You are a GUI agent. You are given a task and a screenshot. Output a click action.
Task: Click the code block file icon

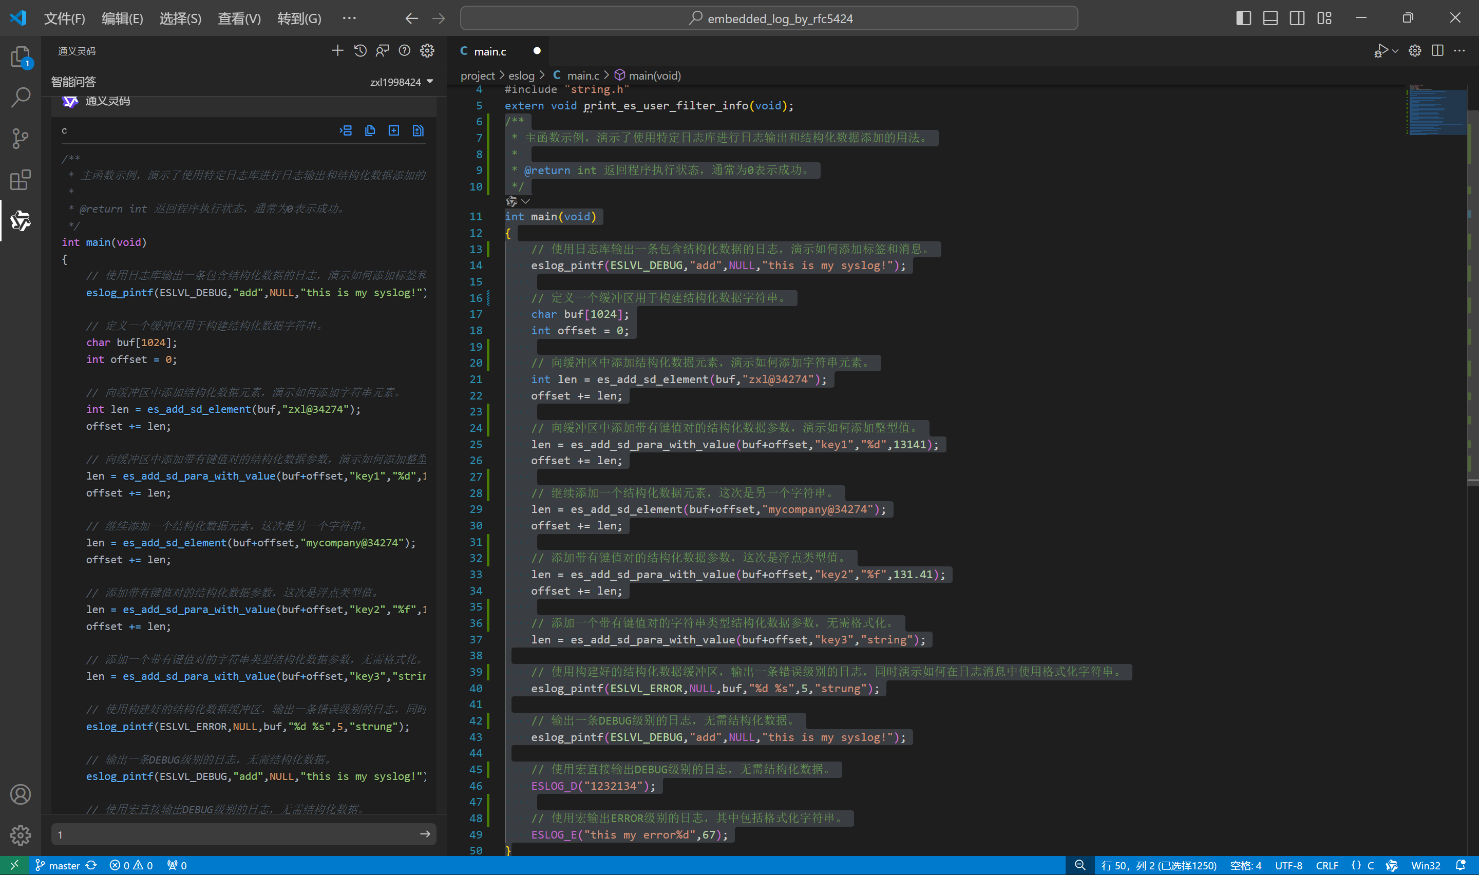click(418, 130)
